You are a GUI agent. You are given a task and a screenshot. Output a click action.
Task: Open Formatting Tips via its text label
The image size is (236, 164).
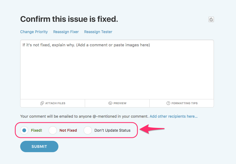[185, 103]
